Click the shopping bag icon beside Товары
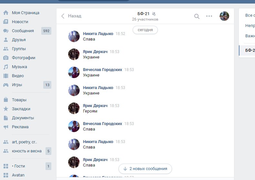 click(x=6, y=100)
